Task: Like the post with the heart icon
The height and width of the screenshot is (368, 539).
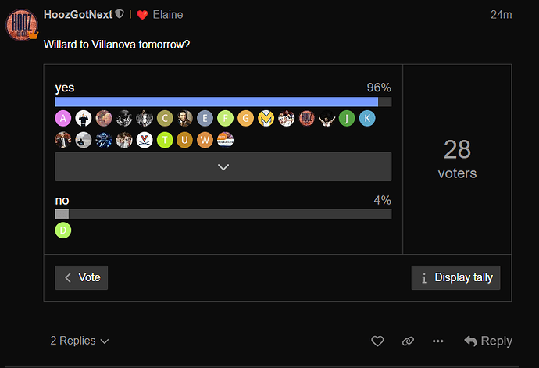Action: 377,341
